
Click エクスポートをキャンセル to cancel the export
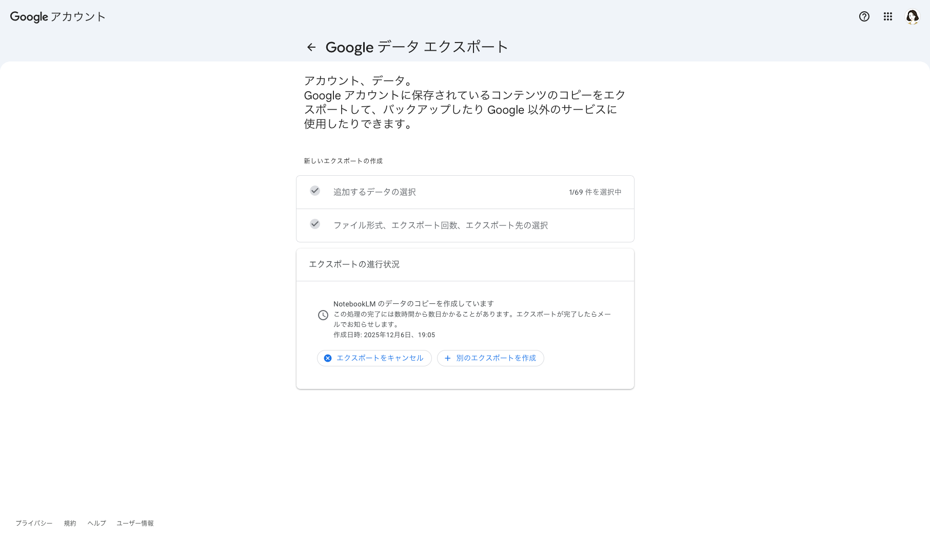point(374,358)
